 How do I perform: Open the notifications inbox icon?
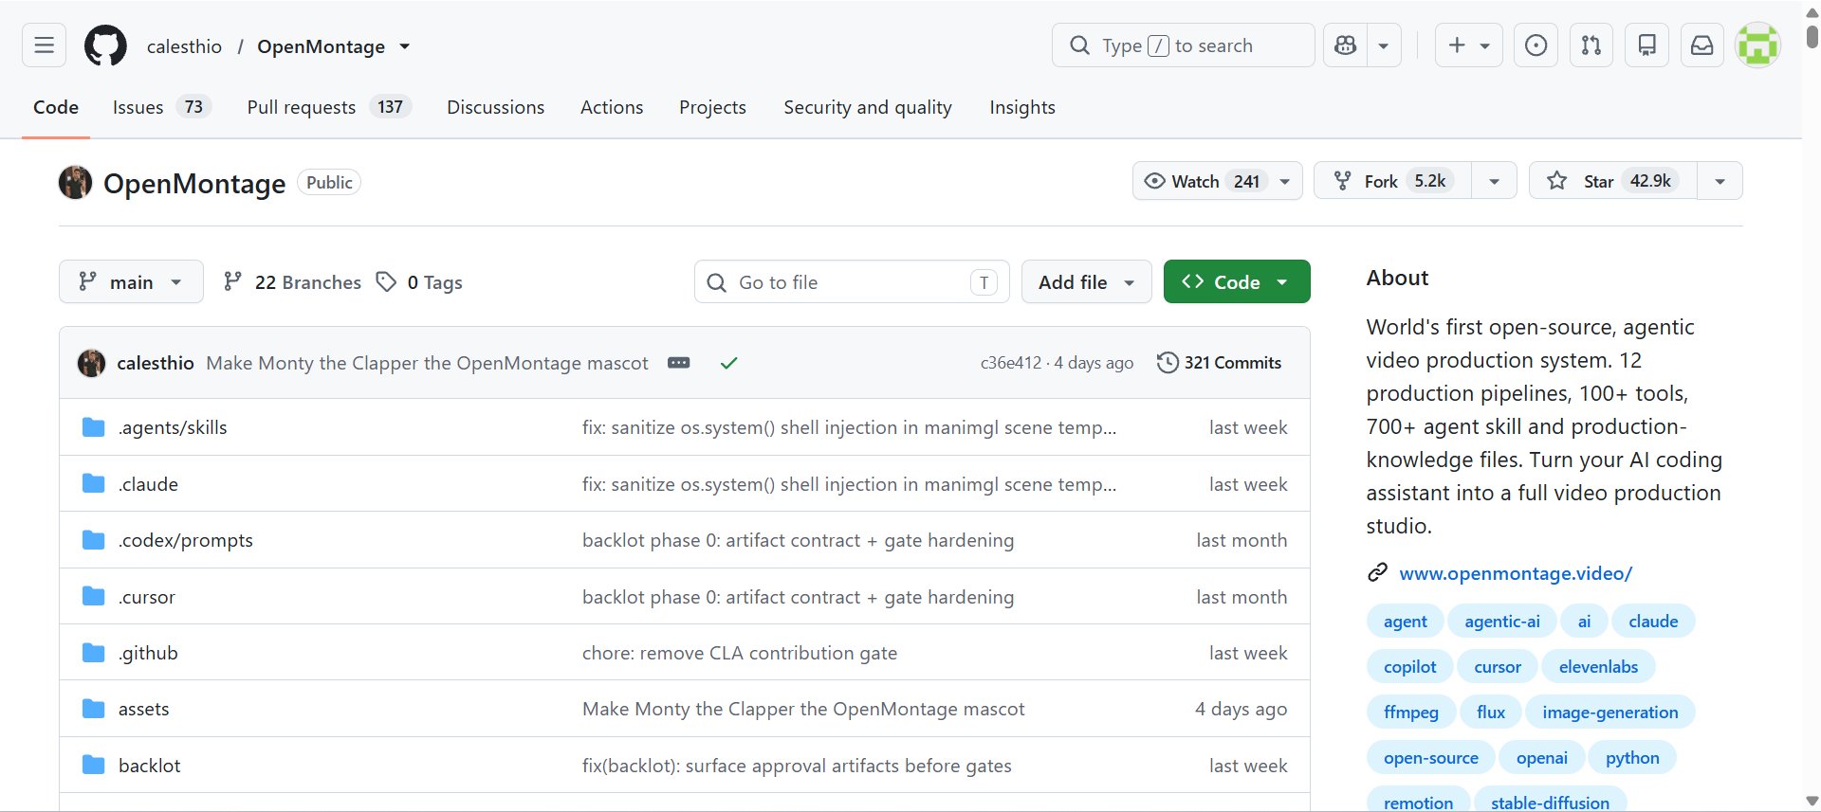[x=1702, y=45]
